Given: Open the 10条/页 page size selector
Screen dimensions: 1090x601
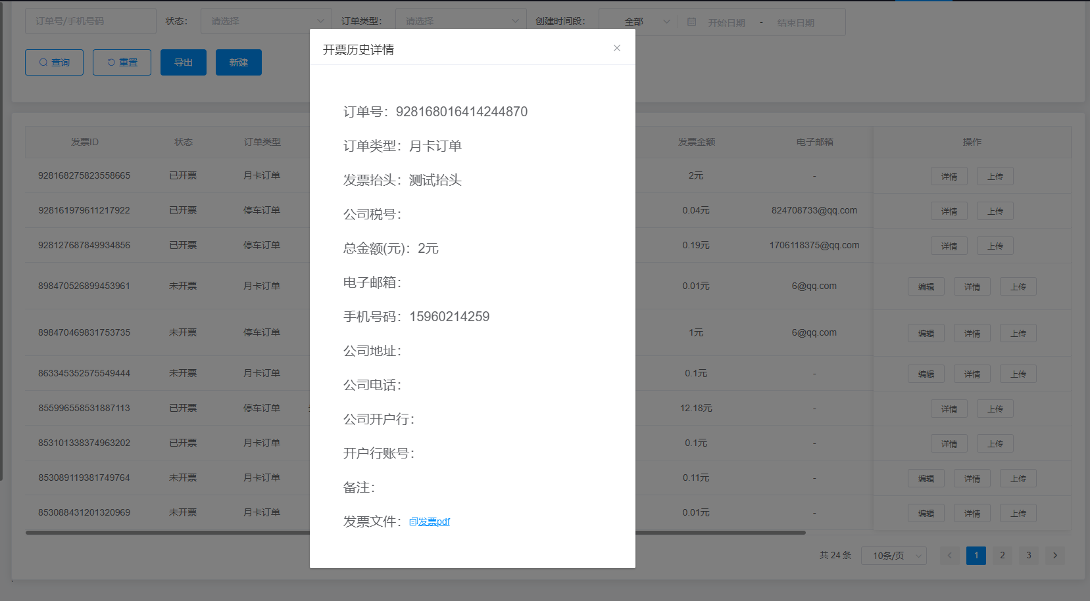Looking at the screenshot, I should click(x=893, y=556).
